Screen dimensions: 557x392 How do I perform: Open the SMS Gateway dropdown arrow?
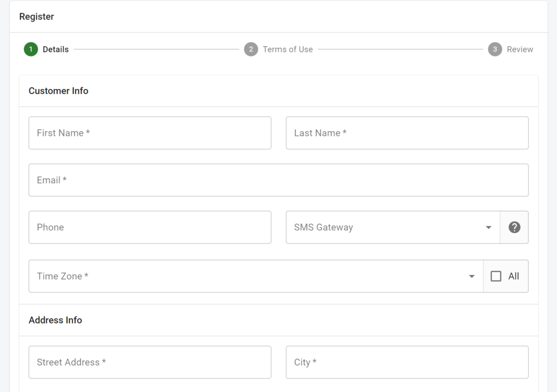click(488, 227)
